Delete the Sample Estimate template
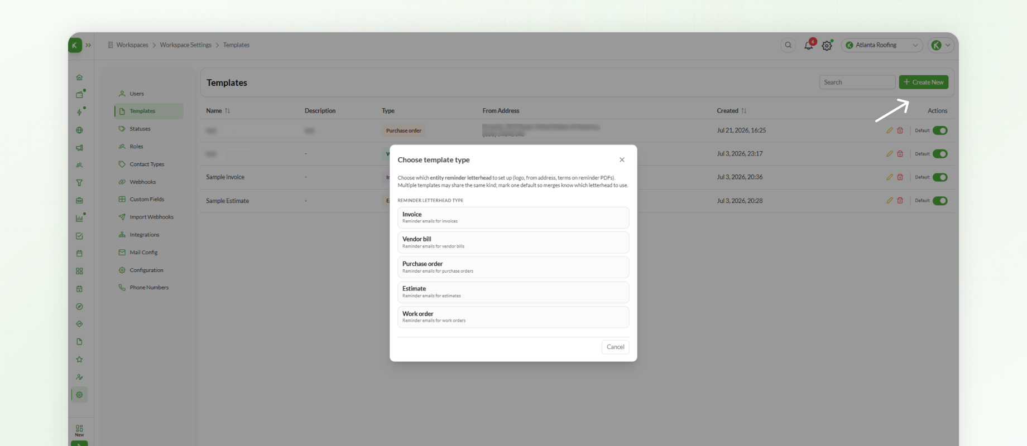Image resolution: width=1027 pixels, height=446 pixels. pyautogui.click(x=900, y=201)
